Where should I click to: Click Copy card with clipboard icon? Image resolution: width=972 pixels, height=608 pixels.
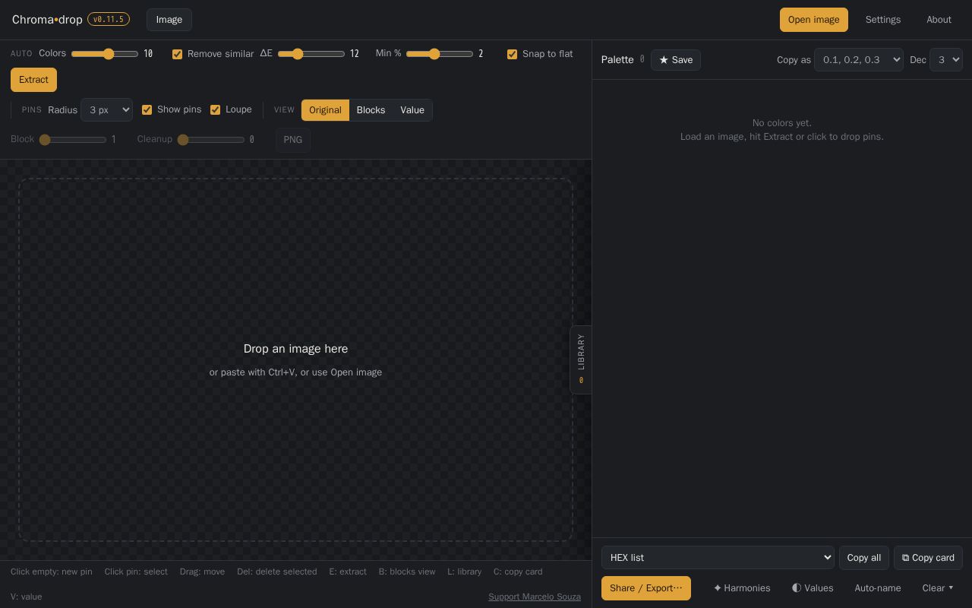[x=928, y=558]
